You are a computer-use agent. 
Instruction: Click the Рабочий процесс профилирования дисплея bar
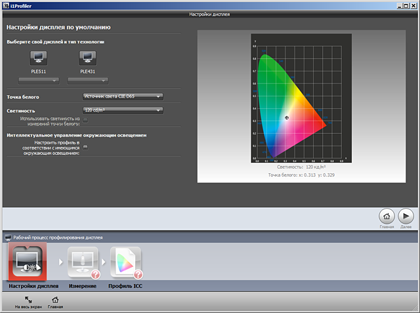58,237
